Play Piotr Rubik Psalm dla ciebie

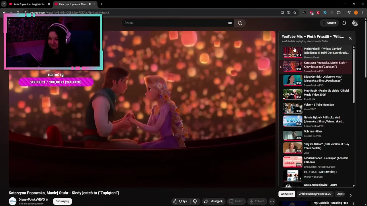[315, 95]
